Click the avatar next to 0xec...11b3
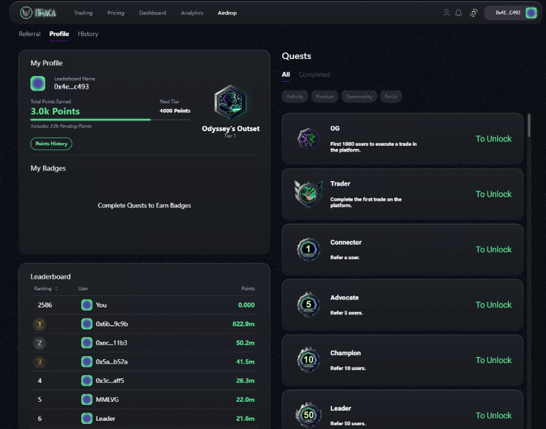 pos(87,343)
